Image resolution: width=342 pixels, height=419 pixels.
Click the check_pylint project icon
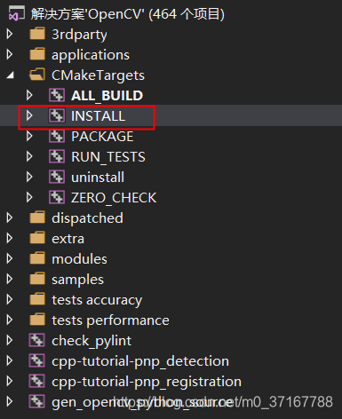(x=37, y=340)
